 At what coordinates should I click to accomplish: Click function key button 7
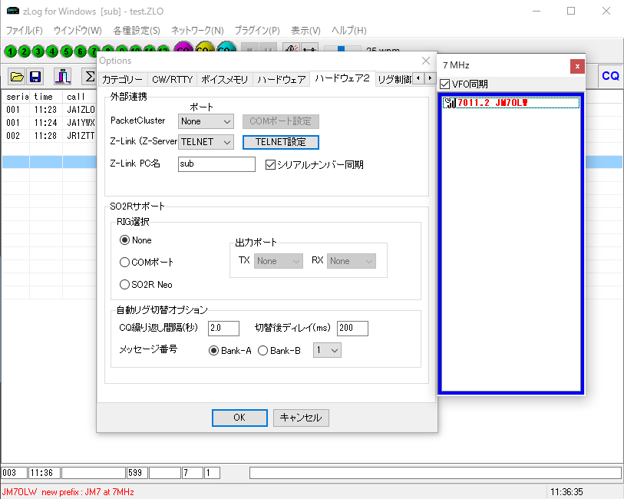pos(93,51)
